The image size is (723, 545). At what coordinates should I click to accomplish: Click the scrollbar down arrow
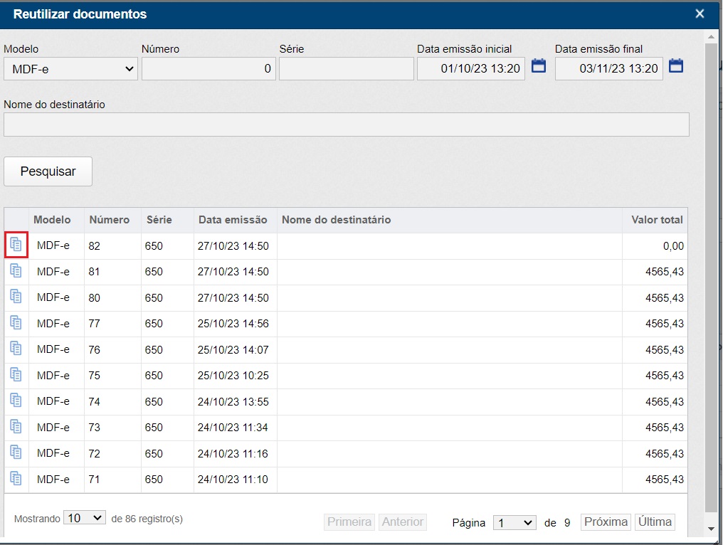710,529
